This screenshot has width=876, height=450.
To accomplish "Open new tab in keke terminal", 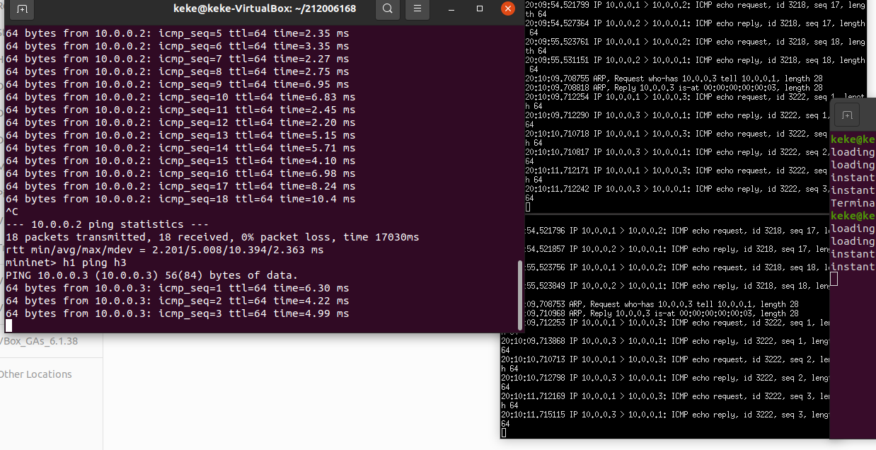I will [23, 9].
